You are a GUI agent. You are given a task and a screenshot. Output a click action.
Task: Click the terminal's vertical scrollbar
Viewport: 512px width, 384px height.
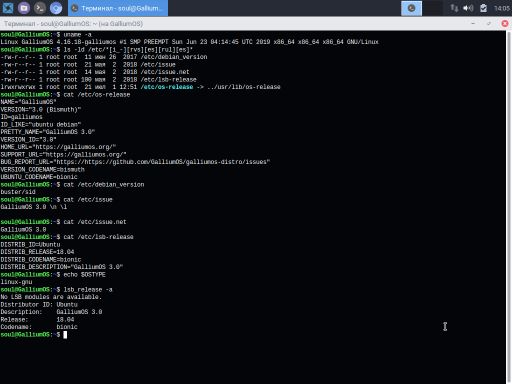[x=508, y=207]
